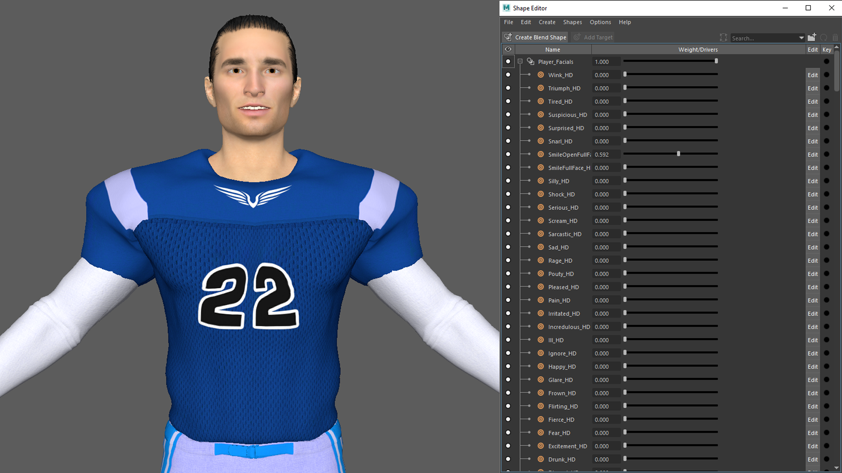Click the SmileOpenFullFace weight slider handle
This screenshot has height=473, width=842.
point(678,154)
